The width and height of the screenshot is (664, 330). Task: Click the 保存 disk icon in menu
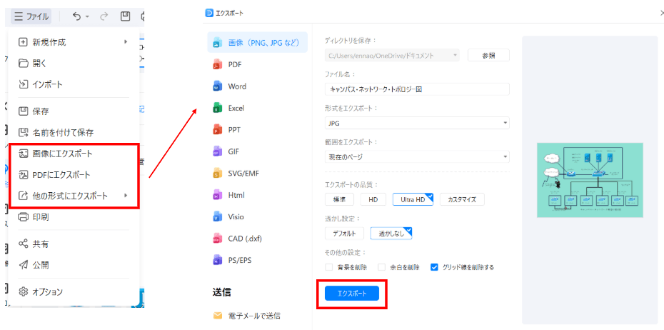[x=24, y=111]
